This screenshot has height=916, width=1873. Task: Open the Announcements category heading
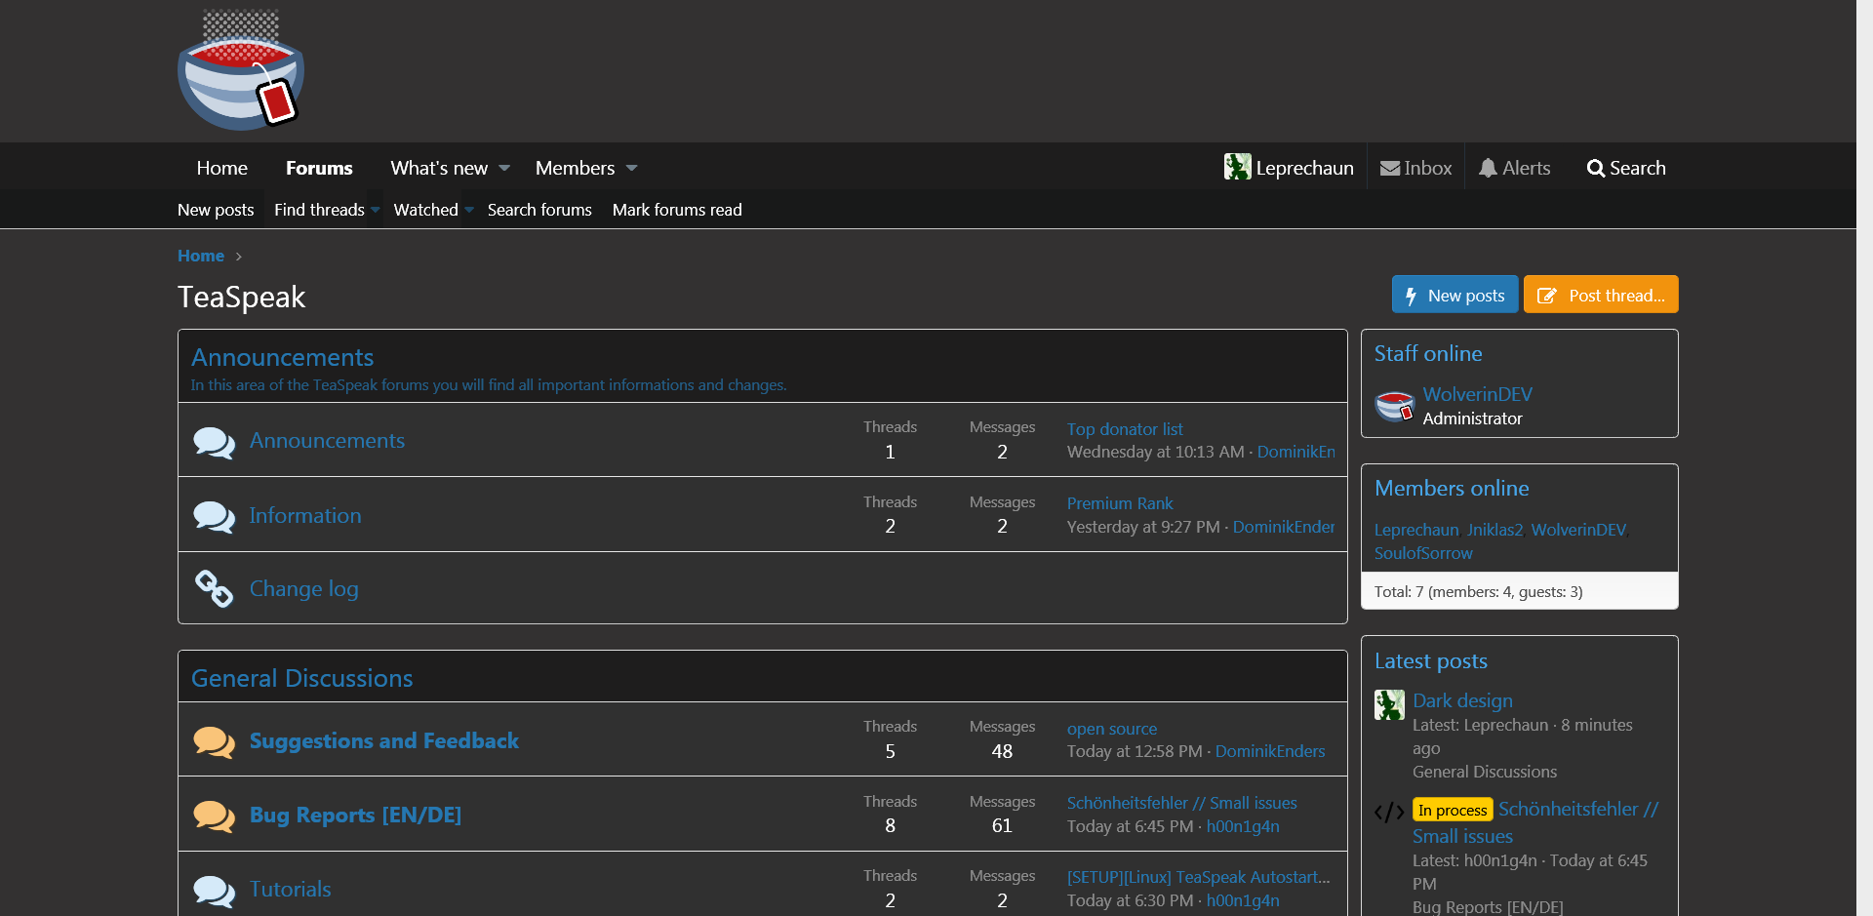282,357
